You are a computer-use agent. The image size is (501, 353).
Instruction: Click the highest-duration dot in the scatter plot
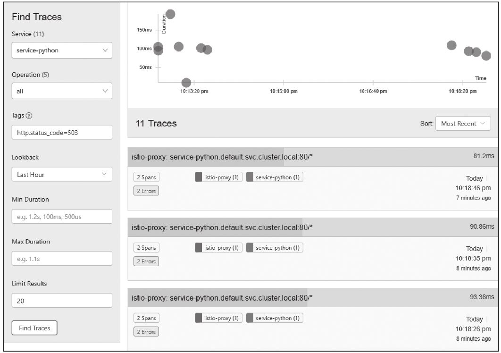[x=170, y=14]
